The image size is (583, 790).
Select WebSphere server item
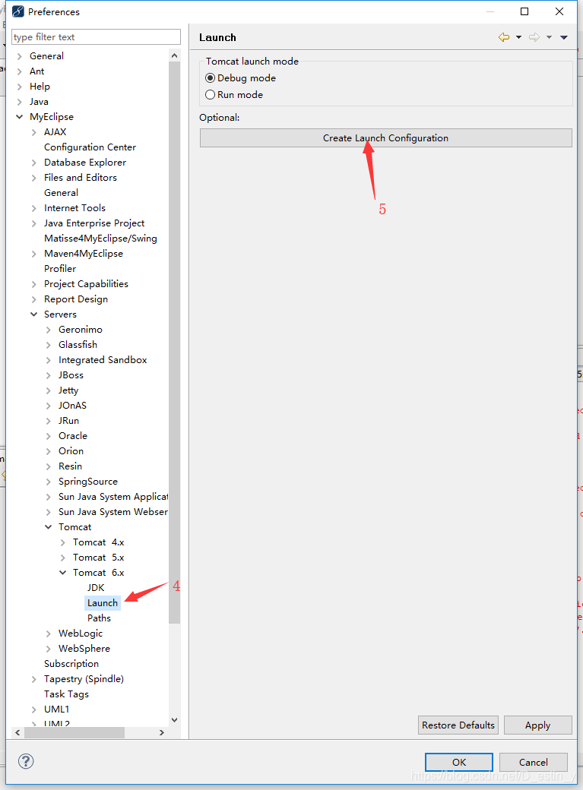click(x=84, y=649)
